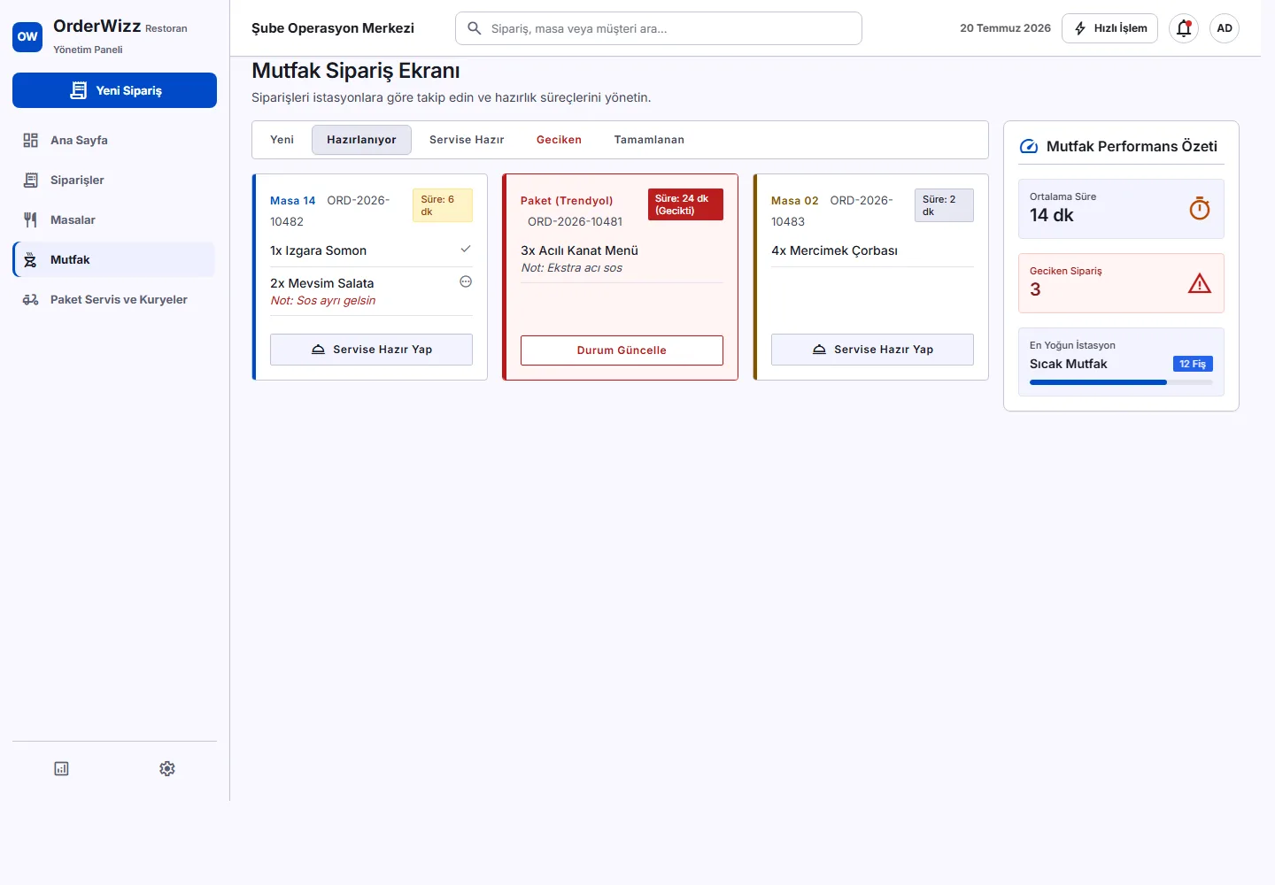
Task: Click the Süre: 24 dk Gecikti badge
Action: 685,204
